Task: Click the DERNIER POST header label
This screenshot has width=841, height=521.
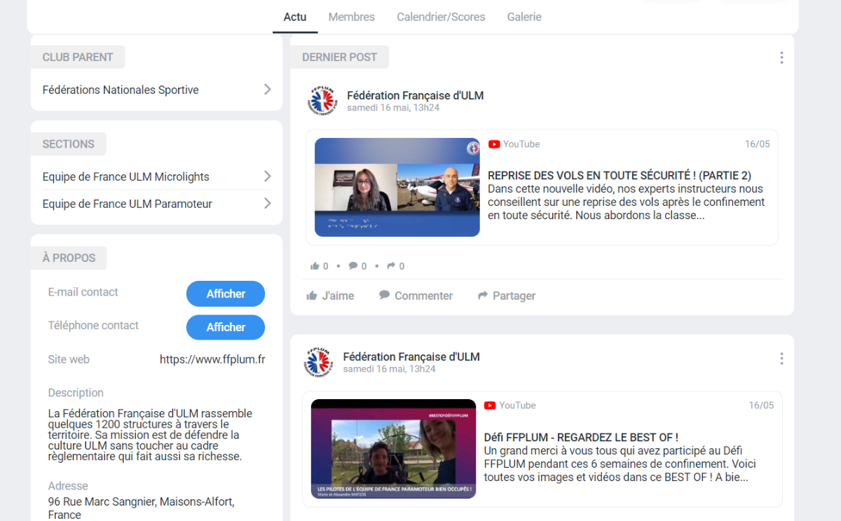Action: 339,57
